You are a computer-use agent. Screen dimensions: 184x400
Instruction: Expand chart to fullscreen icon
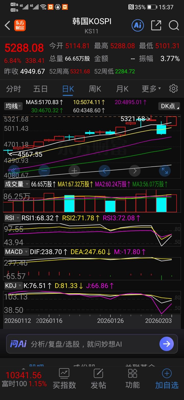point(165,171)
